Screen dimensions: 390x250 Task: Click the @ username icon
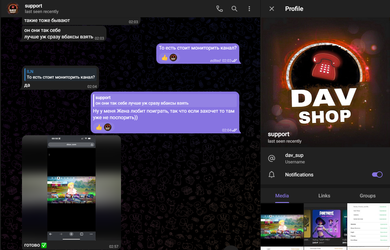[x=272, y=158]
